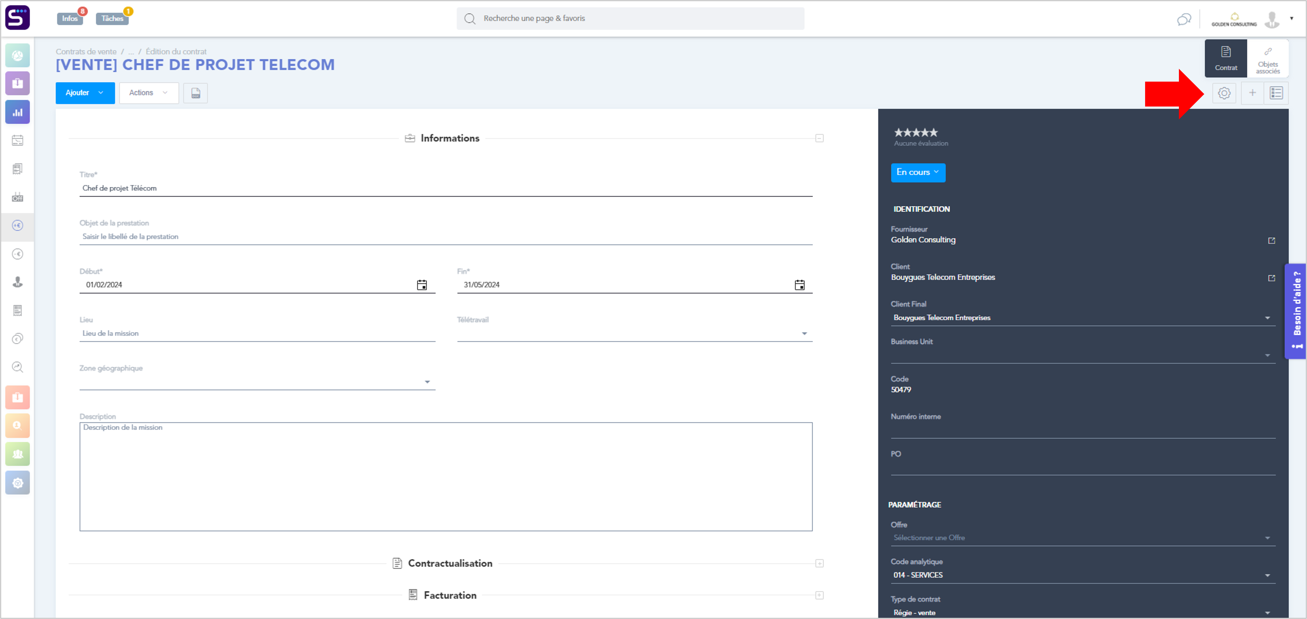
Task: Click the purple S application logo
Action: pos(17,18)
